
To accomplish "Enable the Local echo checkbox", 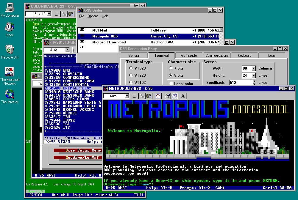I will coord(171,84).
